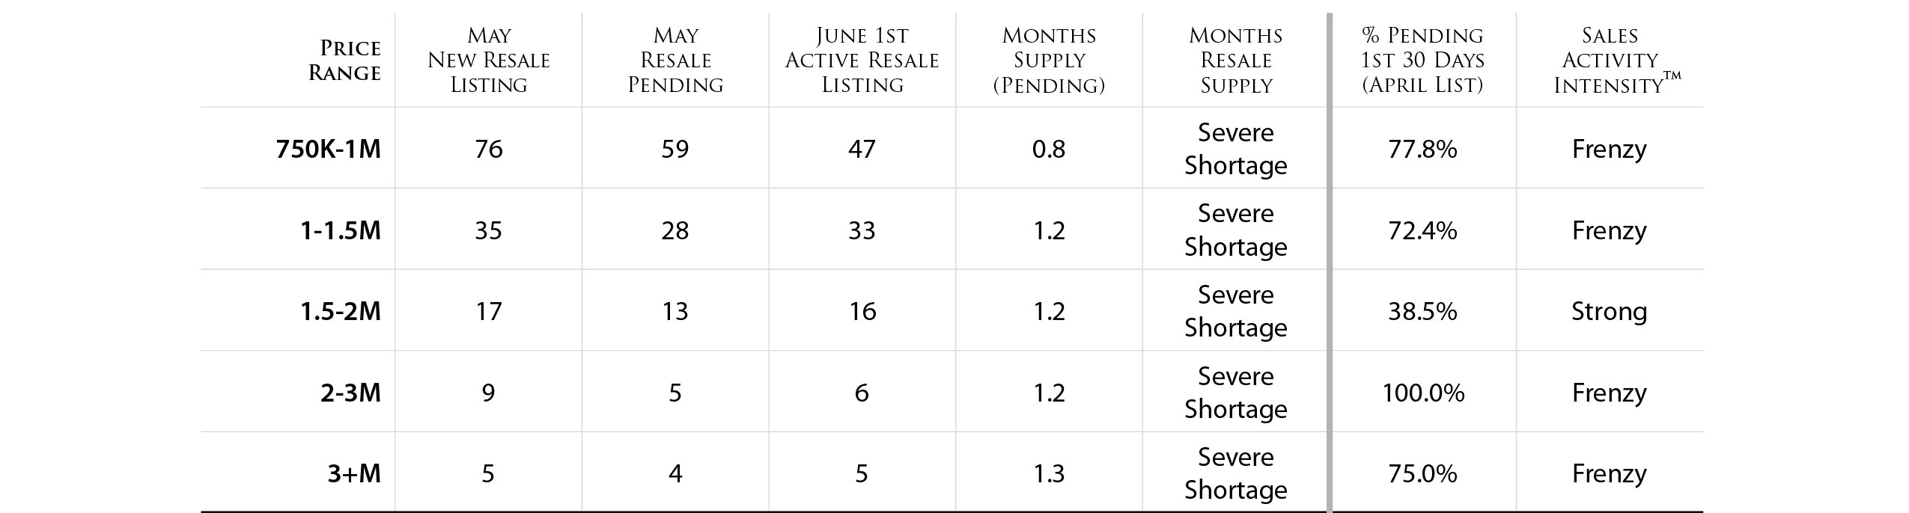Screen dimensions: 1909x513
Task: Click the 3+M row label
Action: point(354,473)
